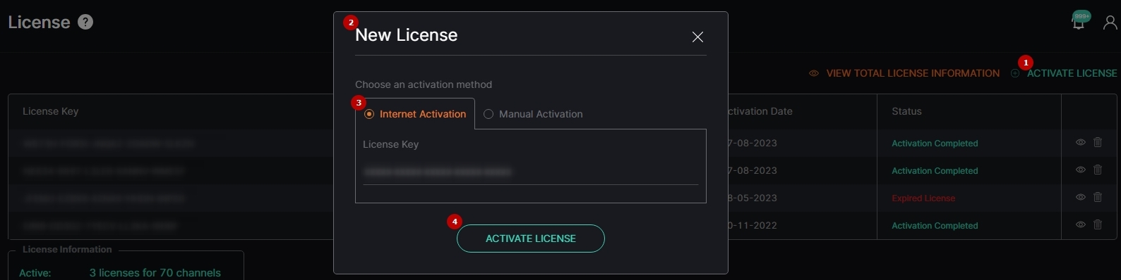Switch to the Internet Activation tab label

coord(423,114)
